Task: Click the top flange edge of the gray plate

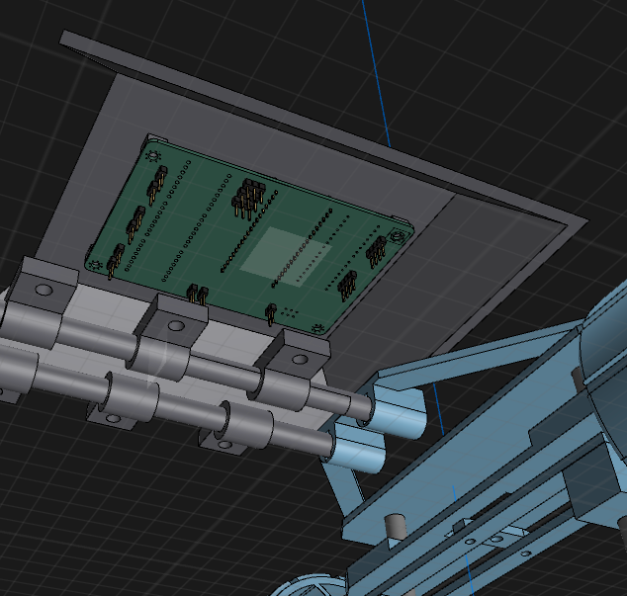Action: click(297, 111)
